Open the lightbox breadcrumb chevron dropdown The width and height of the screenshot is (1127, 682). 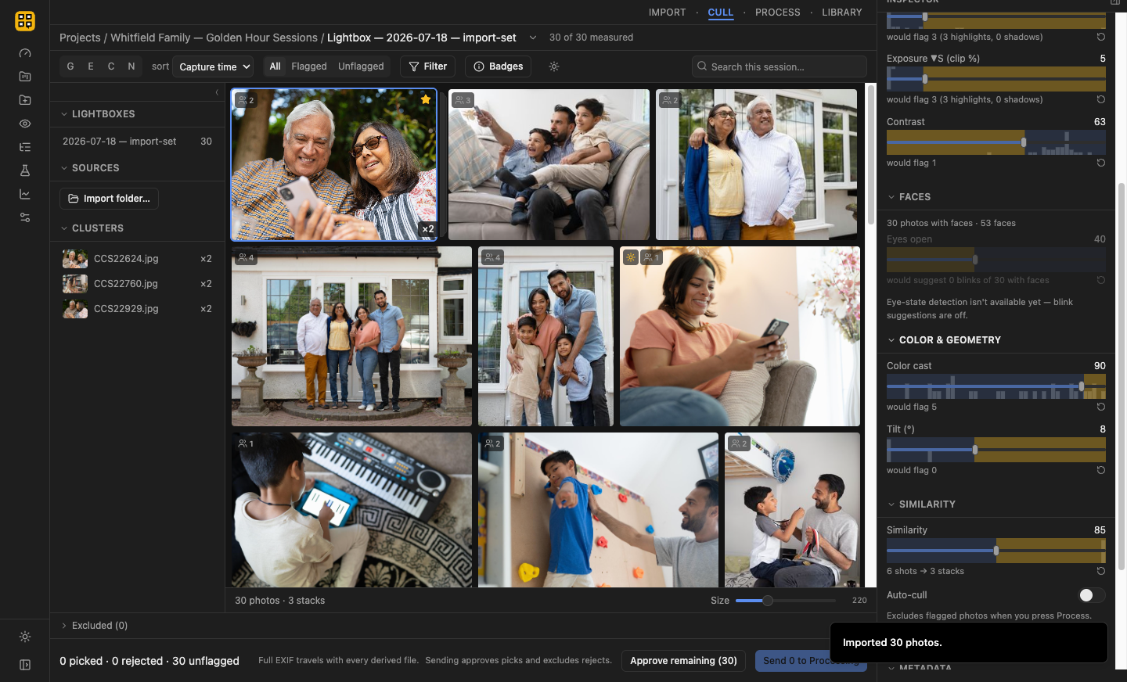coord(533,38)
